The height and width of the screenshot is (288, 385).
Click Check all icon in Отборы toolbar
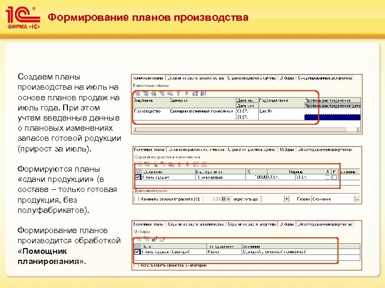(155, 239)
